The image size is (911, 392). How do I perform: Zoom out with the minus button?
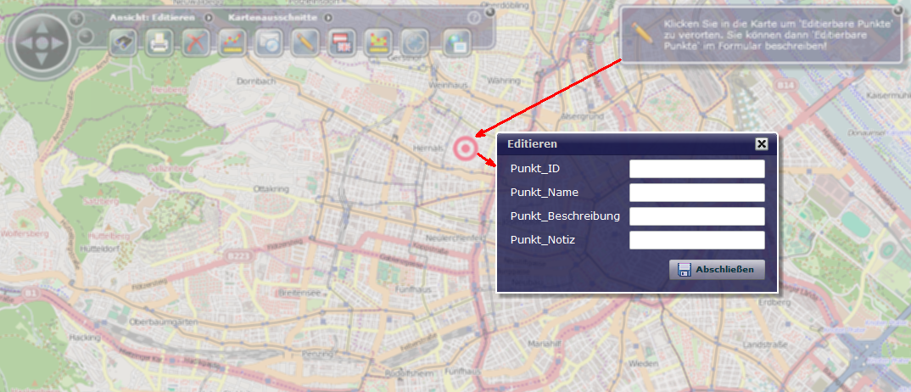pyautogui.click(x=85, y=36)
